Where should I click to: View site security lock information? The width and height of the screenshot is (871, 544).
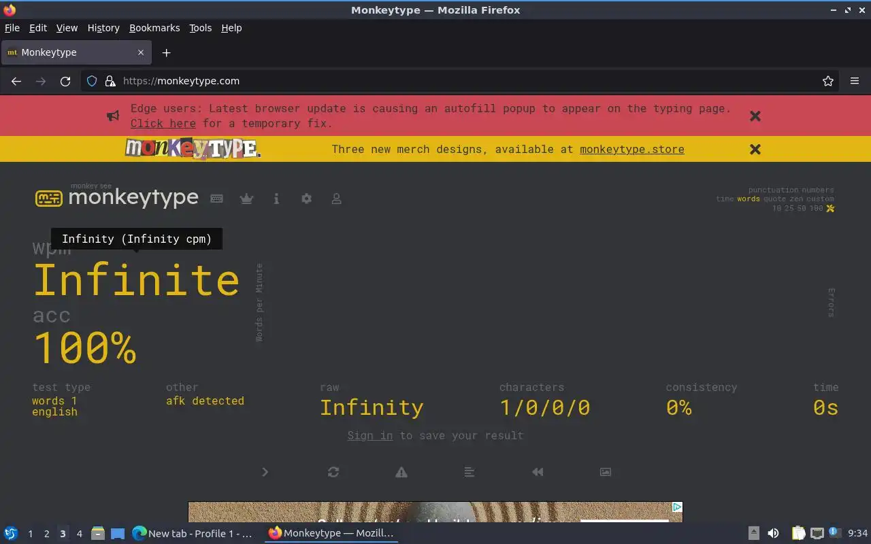point(110,81)
